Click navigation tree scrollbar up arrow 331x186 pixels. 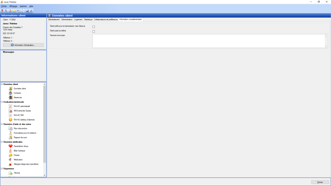coord(45,84)
